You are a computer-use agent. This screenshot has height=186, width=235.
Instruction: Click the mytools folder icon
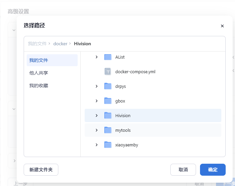(x=108, y=130)
